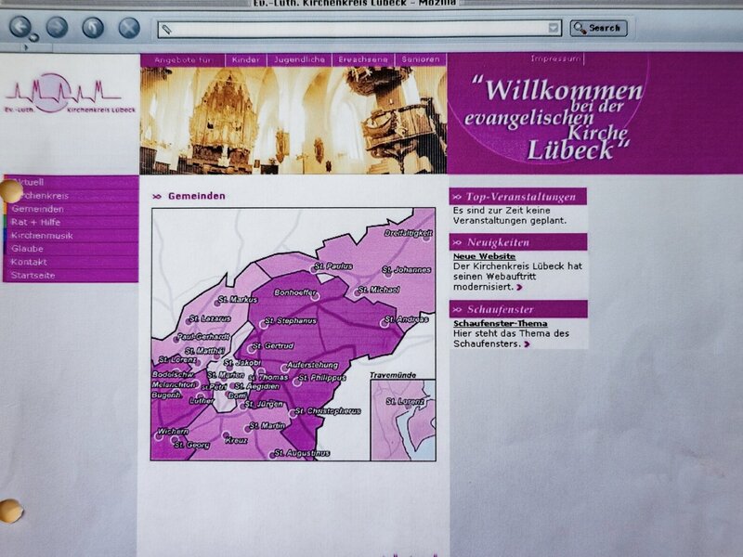Open the Kinder tab

pos(246,59)
